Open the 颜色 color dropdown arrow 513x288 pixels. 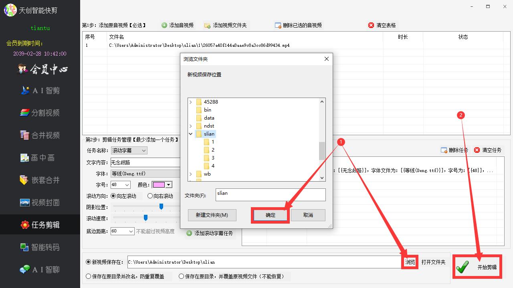click(x=169, y=185)
